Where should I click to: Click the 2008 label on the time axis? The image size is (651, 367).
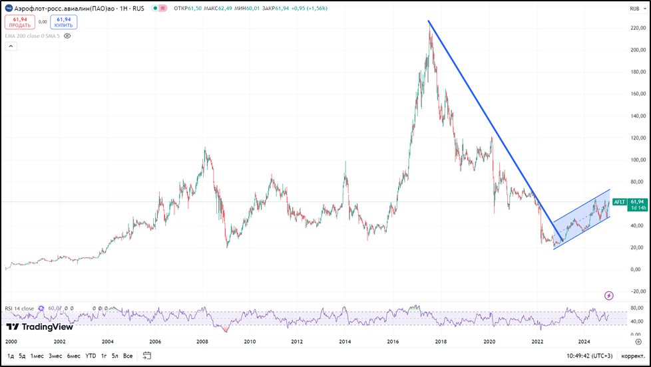[202, 342]
